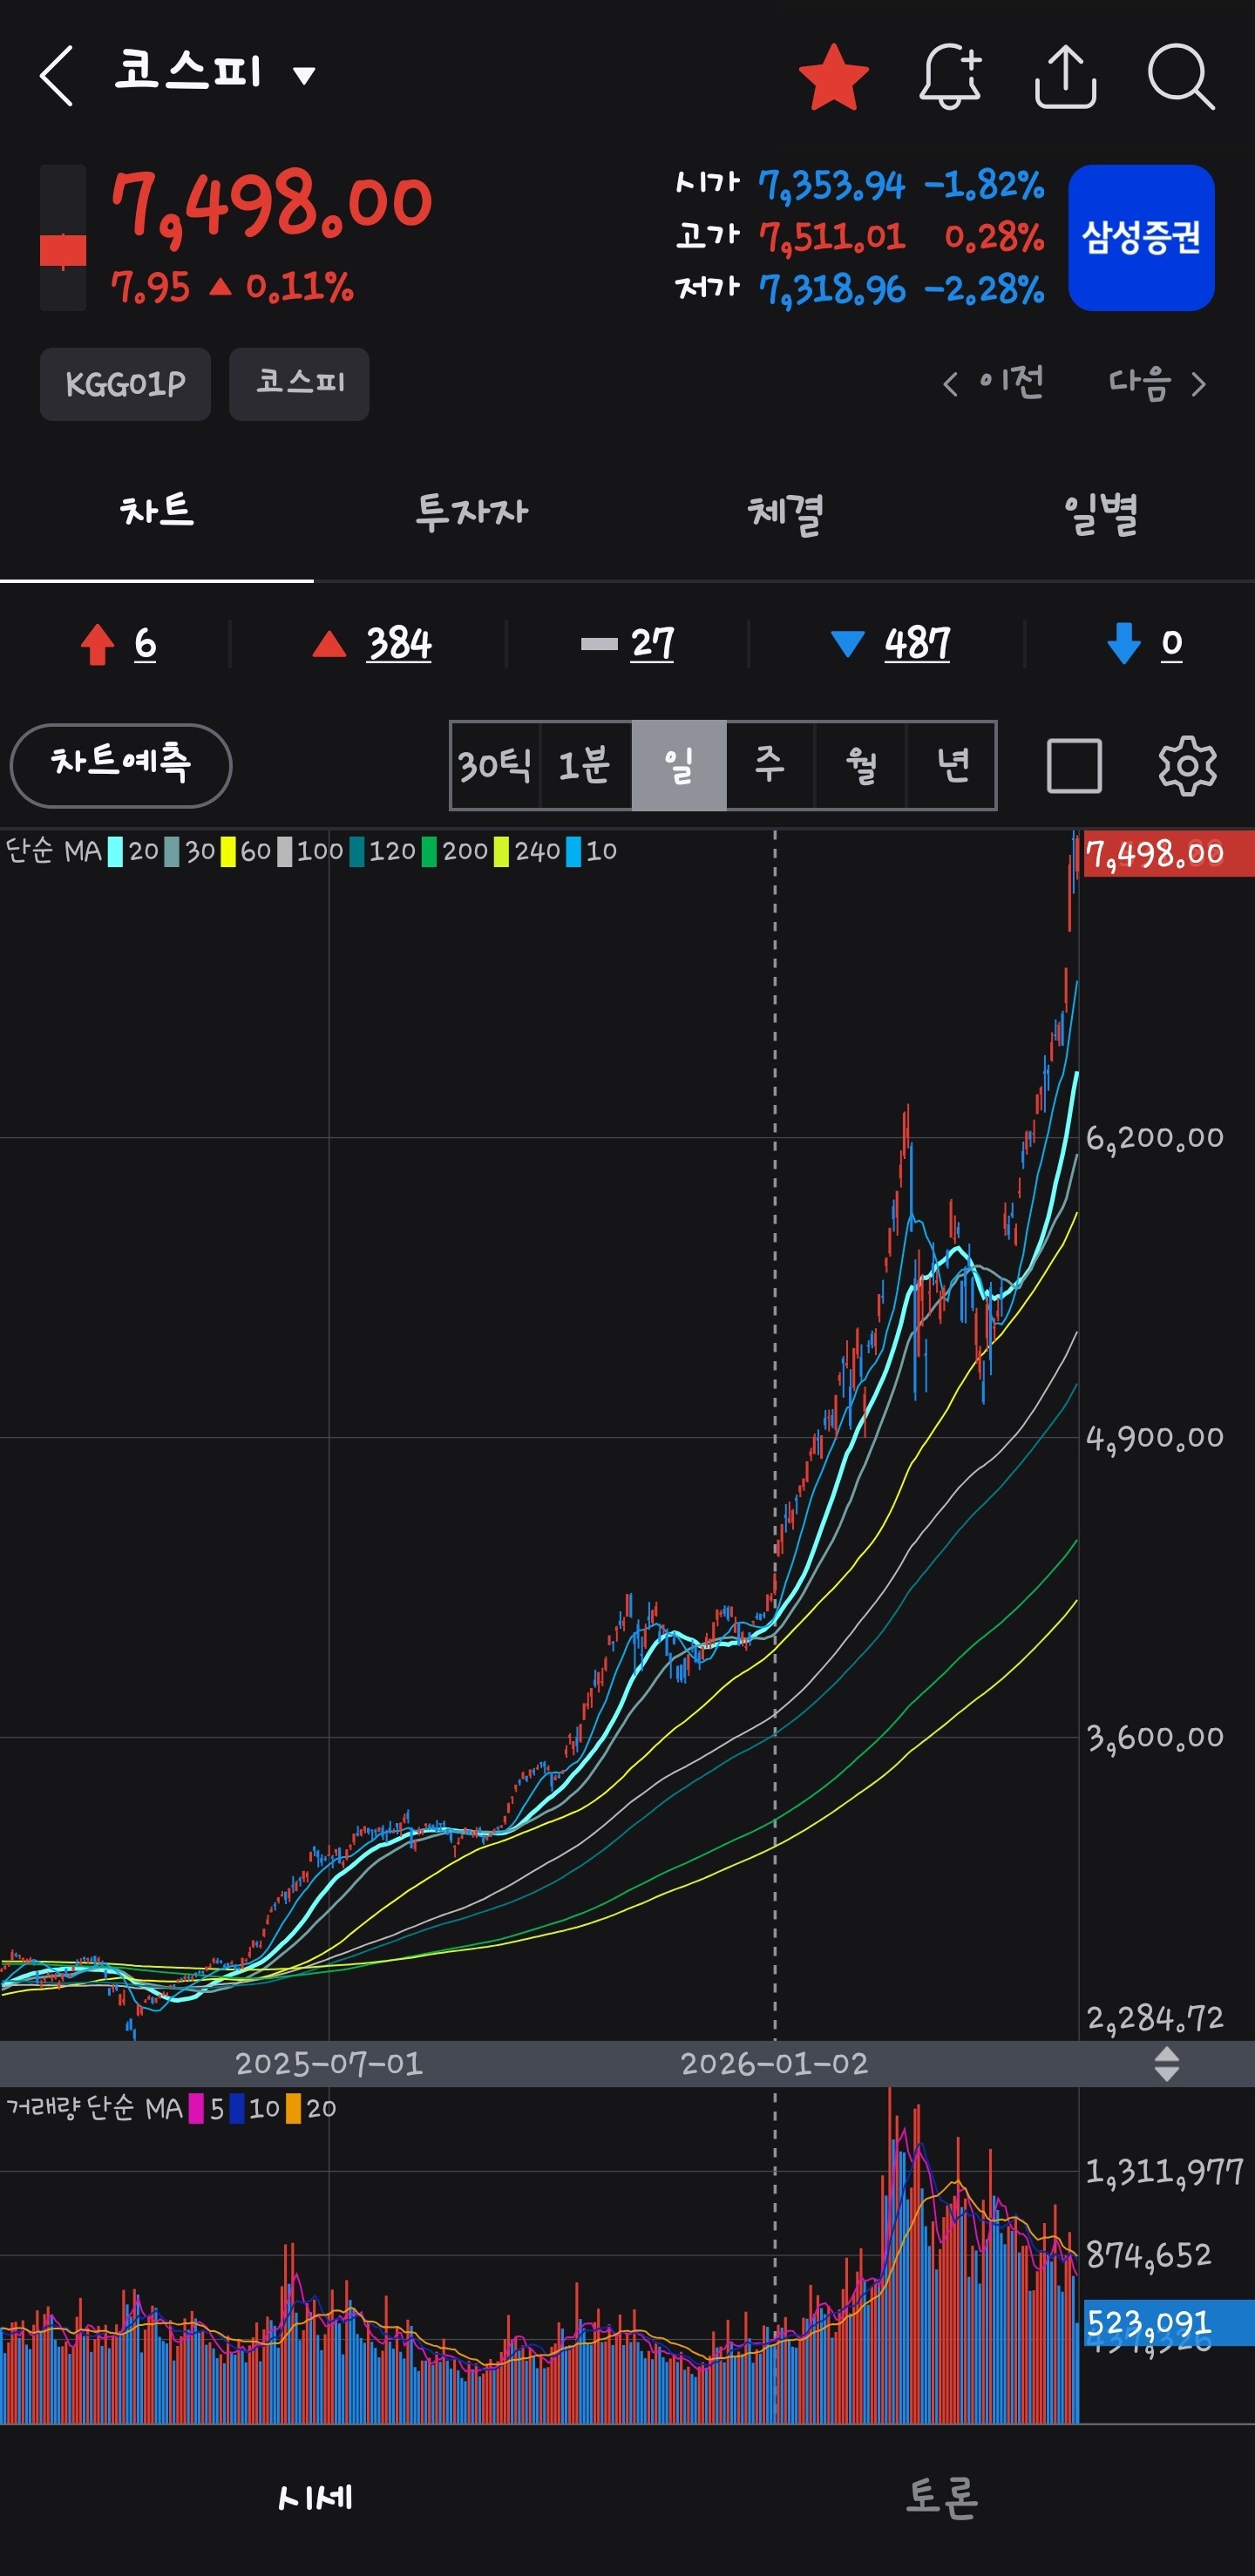This screenshot has height=2576, width=1255.
Task: Tap the fullscreen square icon
Action: pos(1074,766)
